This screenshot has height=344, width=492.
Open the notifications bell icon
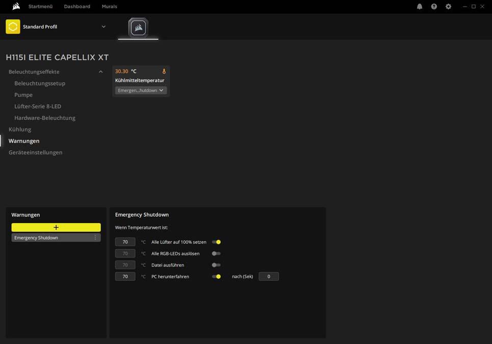420,6
